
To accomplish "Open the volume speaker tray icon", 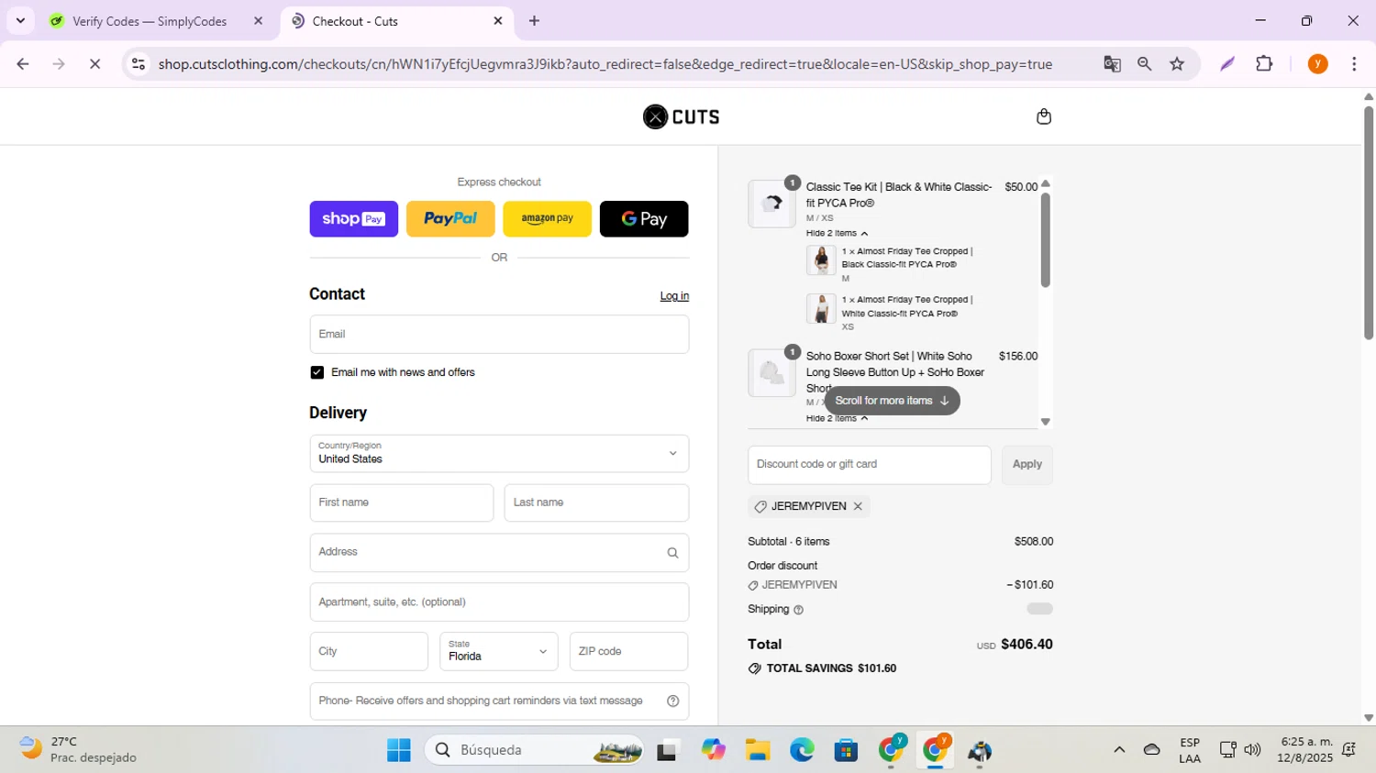I will pyautogui.click(x=1252, y=750).
